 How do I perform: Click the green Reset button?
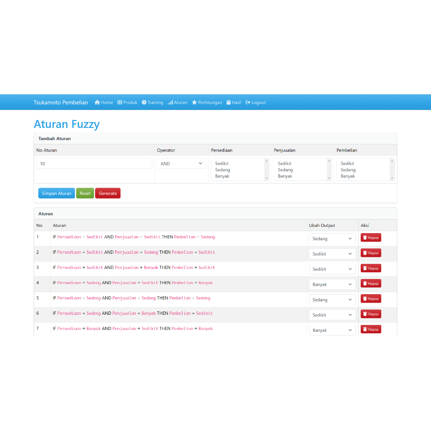85,193
